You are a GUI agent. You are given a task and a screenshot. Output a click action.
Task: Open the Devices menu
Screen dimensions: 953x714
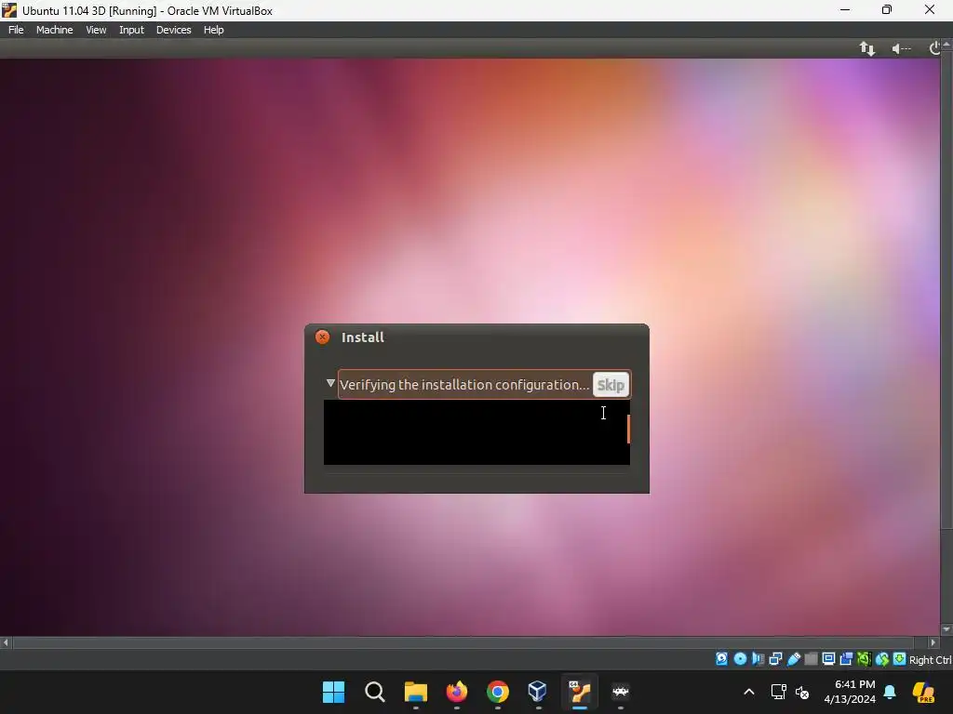(173, 30)
